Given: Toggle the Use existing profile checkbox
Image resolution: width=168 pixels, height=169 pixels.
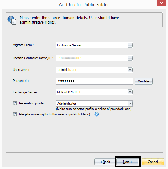Looking at the screenshot, I should pos(15,103).
